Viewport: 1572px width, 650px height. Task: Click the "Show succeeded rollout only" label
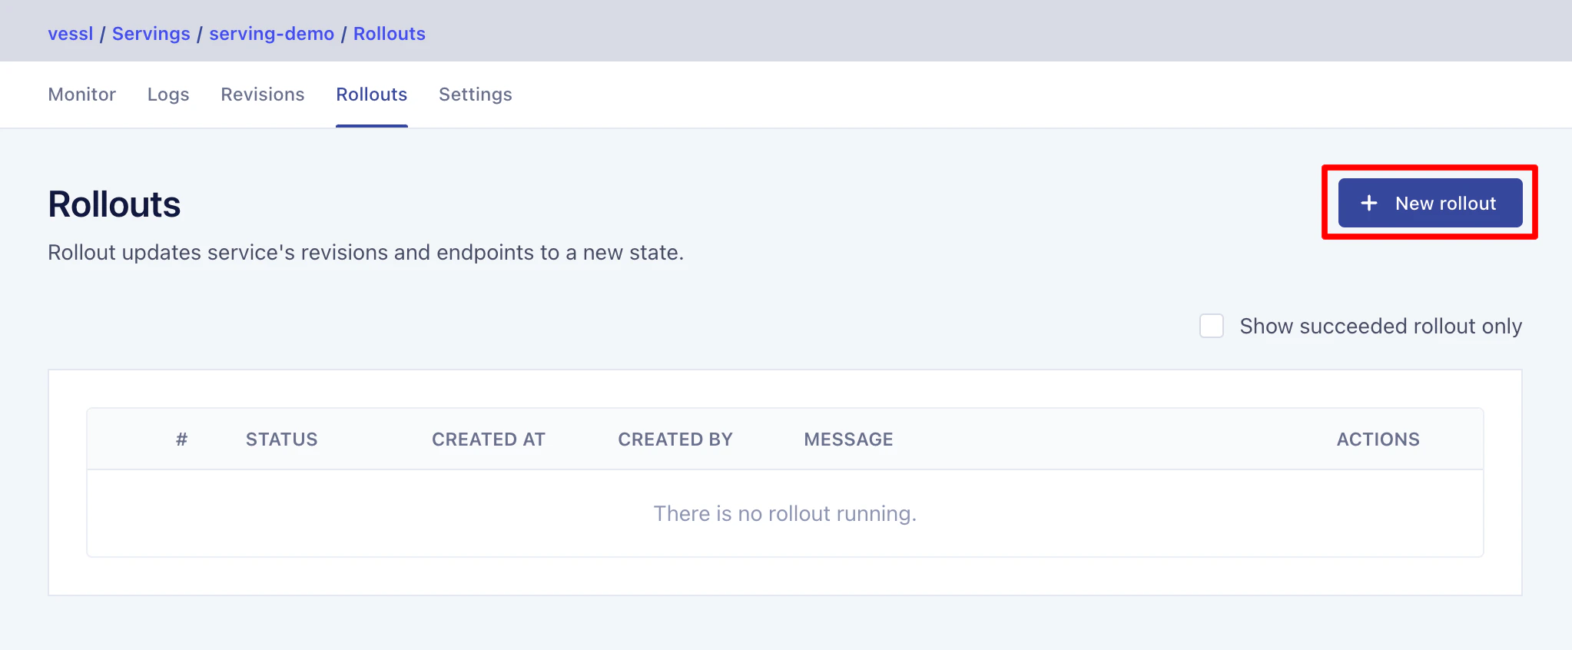tap(1380, 327)
